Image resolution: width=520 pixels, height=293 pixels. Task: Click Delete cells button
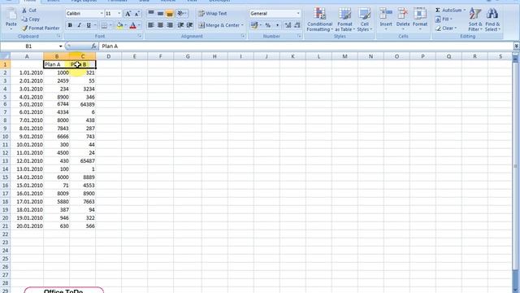click(x=403, y=20)
